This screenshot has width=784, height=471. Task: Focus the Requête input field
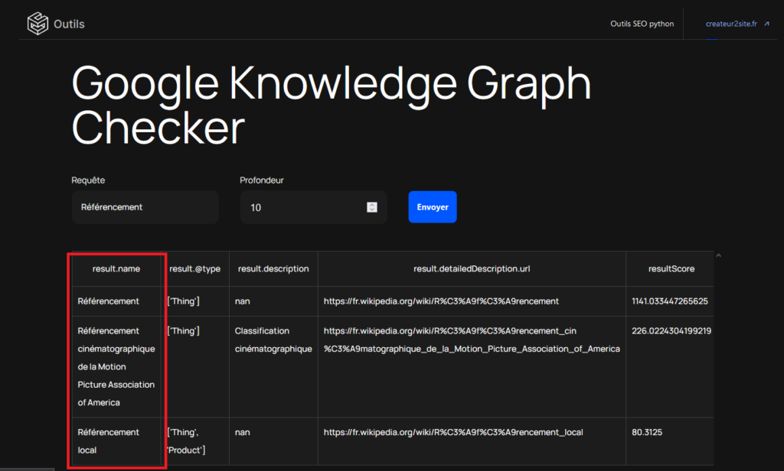145,206
